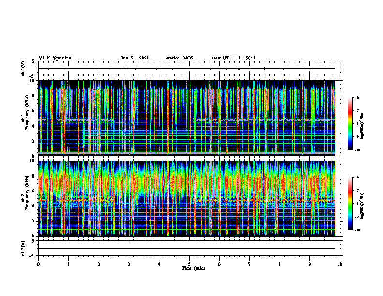Click the "6" kHz tick of ch.2 panel
This screenshot has width=383, height=296.
click(34, 191)
